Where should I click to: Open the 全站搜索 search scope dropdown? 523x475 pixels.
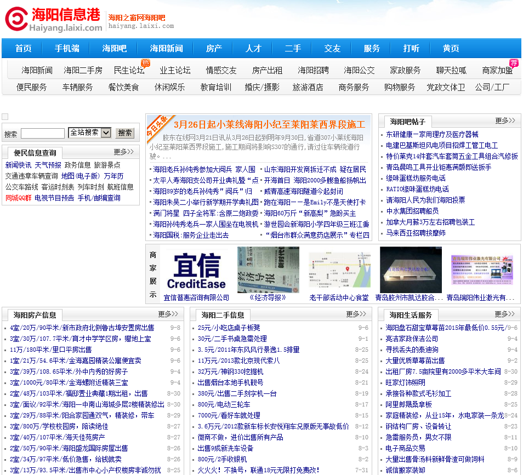coord(90,133)
